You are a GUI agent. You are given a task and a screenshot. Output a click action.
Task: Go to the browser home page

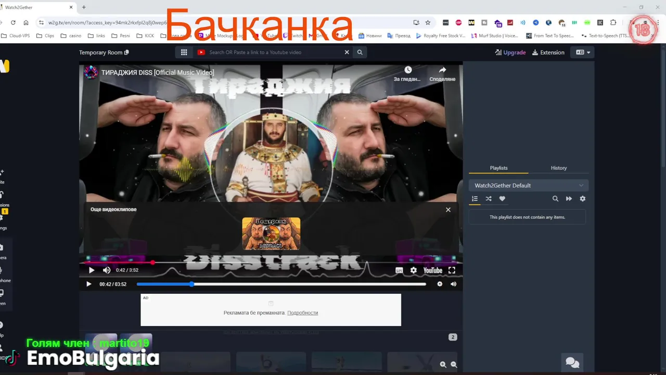[27, 22]
